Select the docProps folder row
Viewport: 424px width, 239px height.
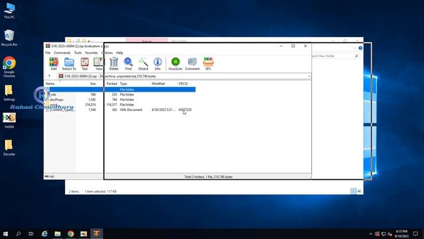(x=120, y=100)
